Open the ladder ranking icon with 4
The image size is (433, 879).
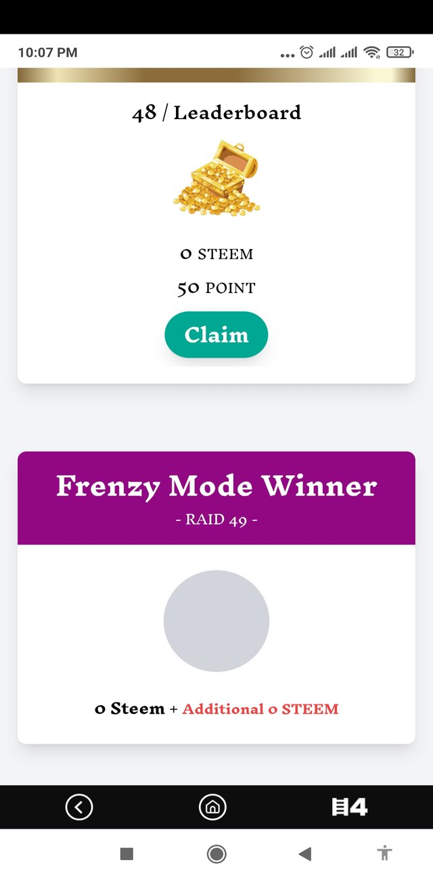(349, 807)
